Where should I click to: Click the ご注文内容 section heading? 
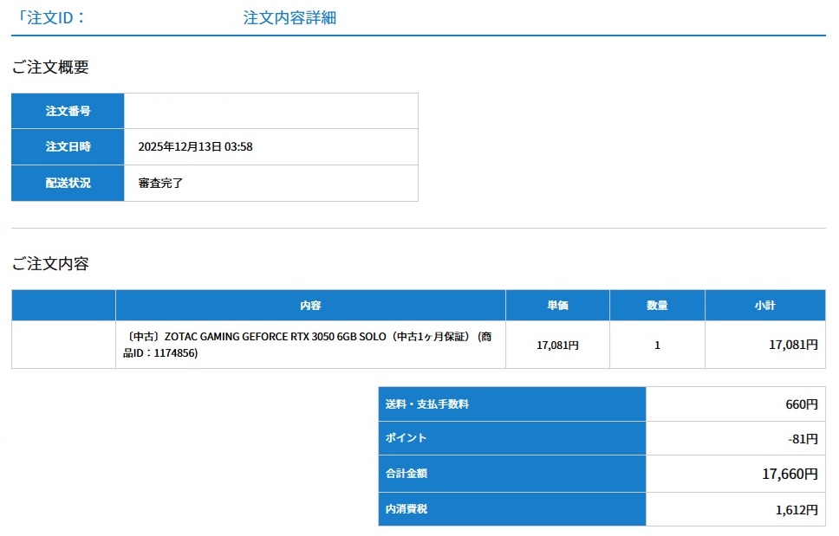point(50,264)
